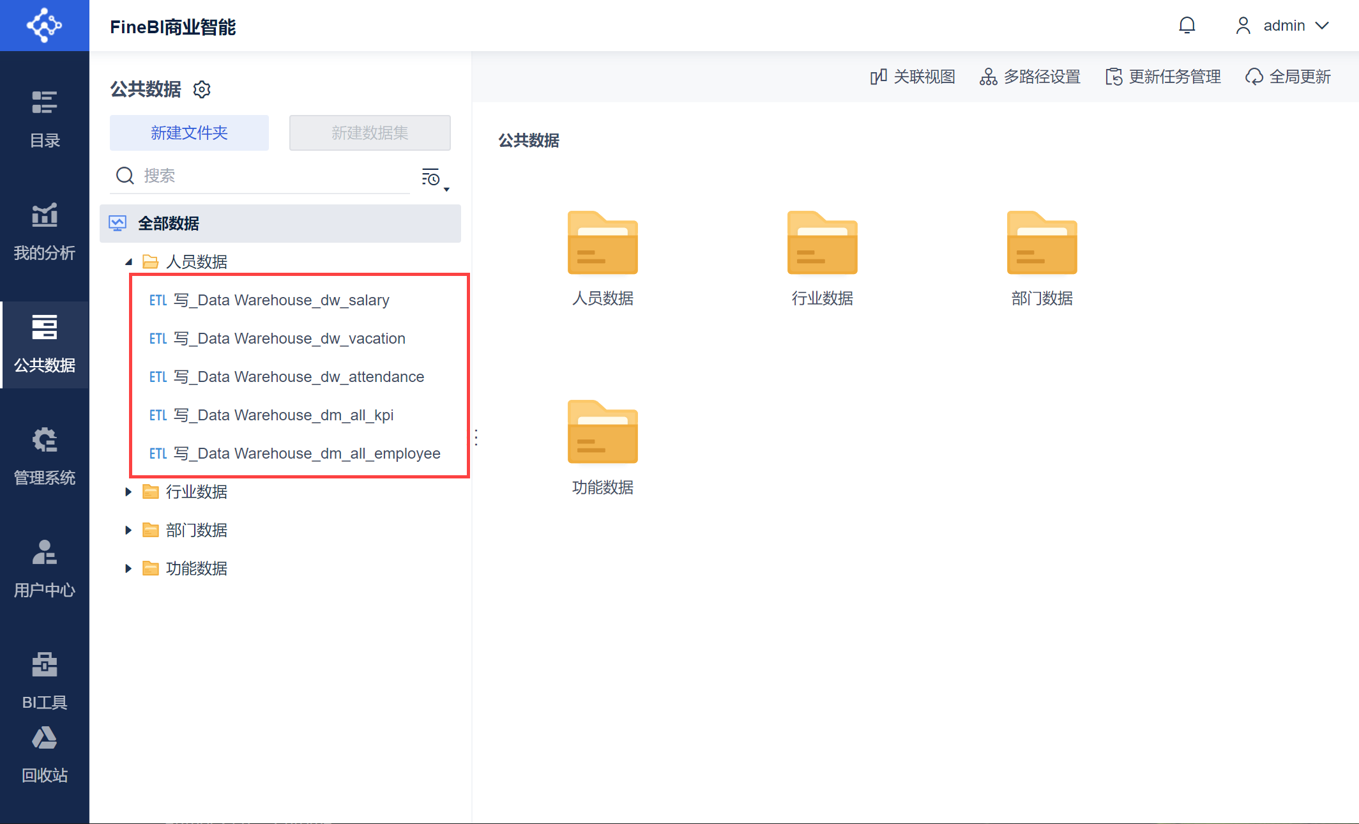Open 多路径设置 multi-path settings

(1029, 77)
